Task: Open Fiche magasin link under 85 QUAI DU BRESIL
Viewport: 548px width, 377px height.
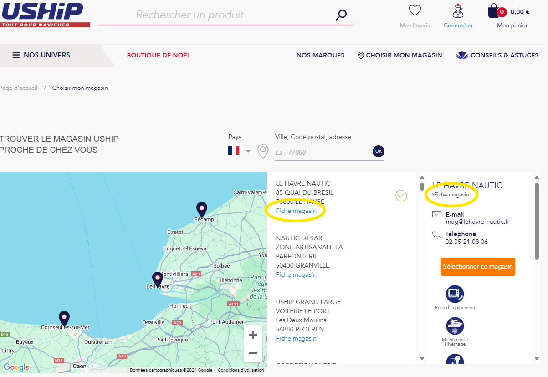Action: (x=296, y=211)
